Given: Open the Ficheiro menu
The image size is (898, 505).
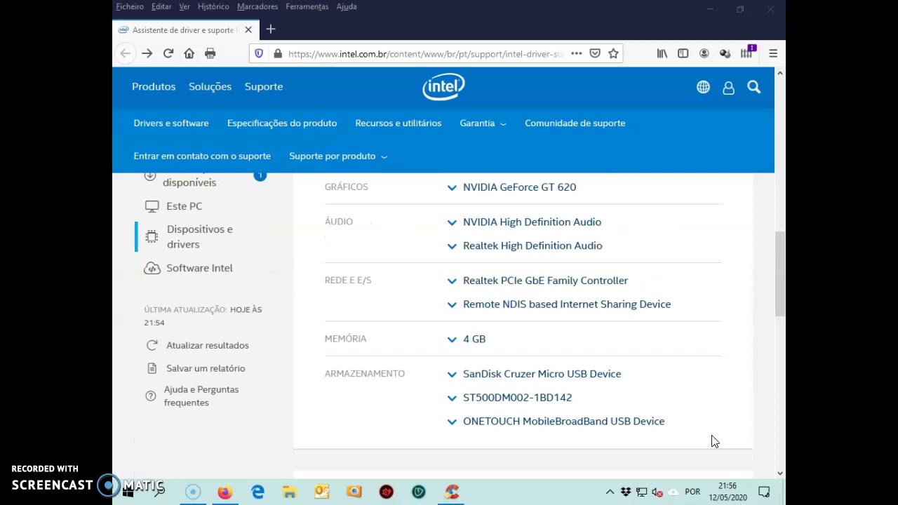Looking at the screenshot, I should pos(129,6).
